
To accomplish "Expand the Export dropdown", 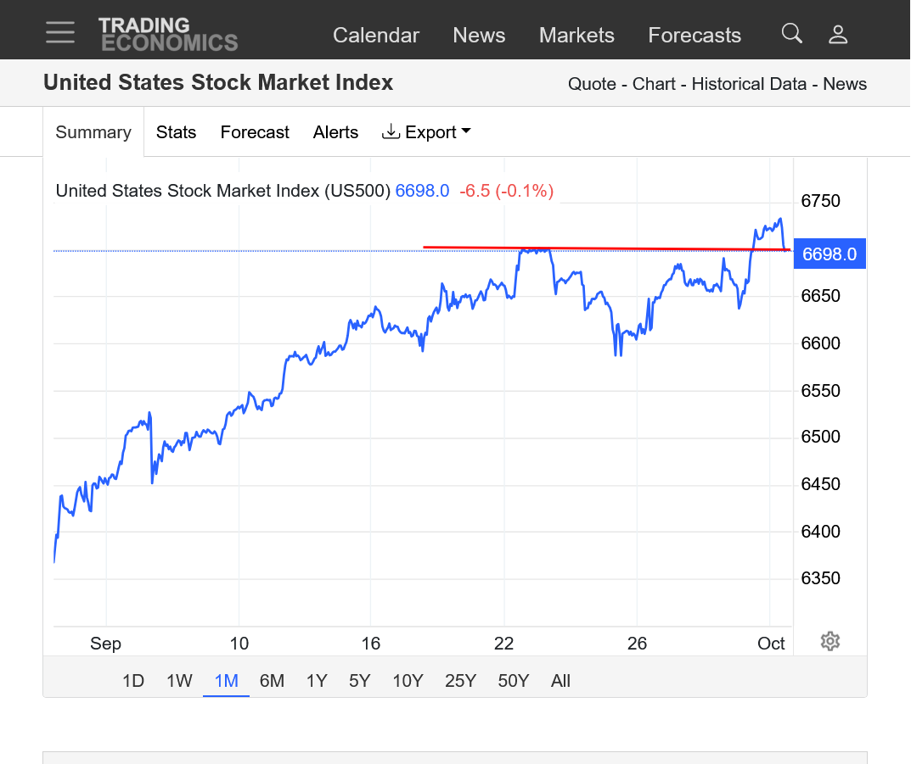I will (426, 132).
